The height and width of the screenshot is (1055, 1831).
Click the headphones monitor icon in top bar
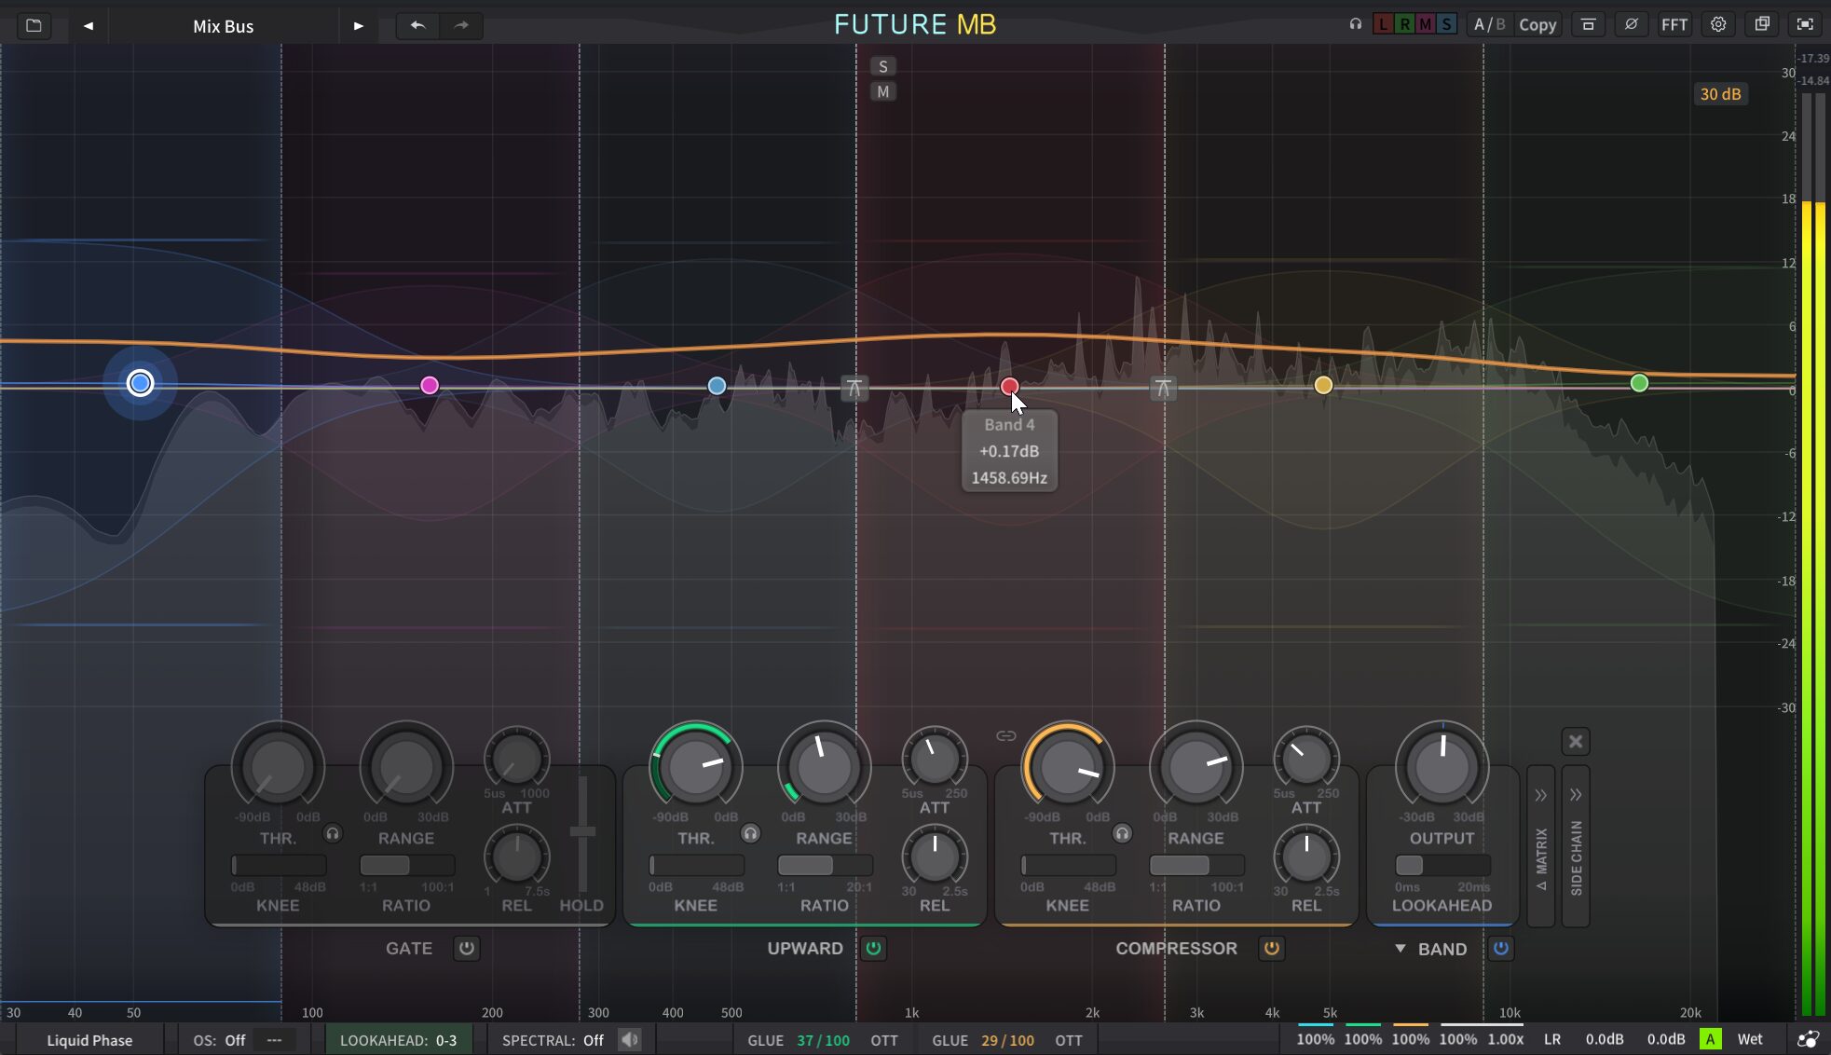click(x=1356, y=24)
